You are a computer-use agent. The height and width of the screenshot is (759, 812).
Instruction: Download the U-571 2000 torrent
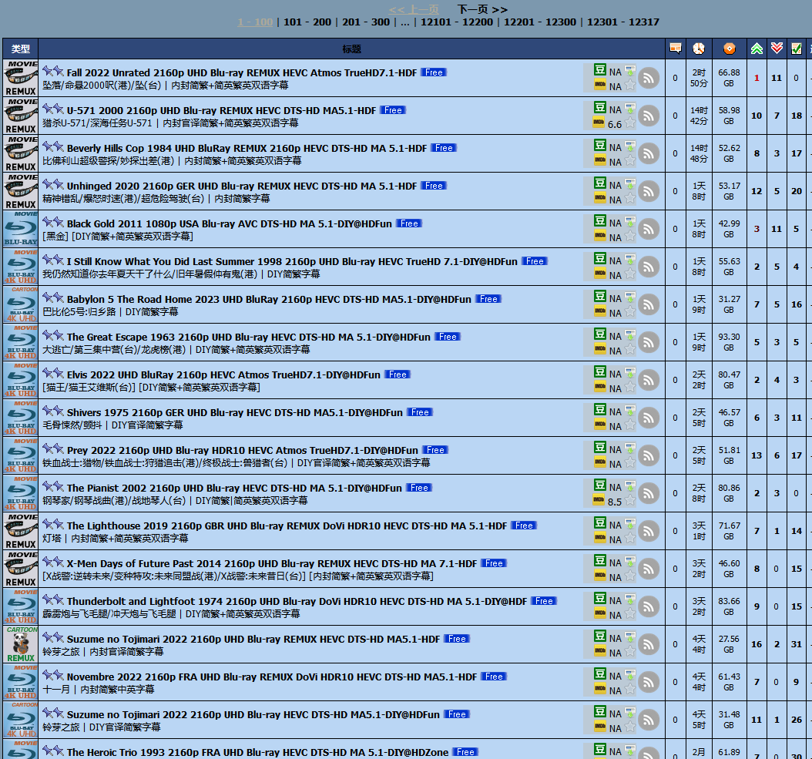point(629,109)
